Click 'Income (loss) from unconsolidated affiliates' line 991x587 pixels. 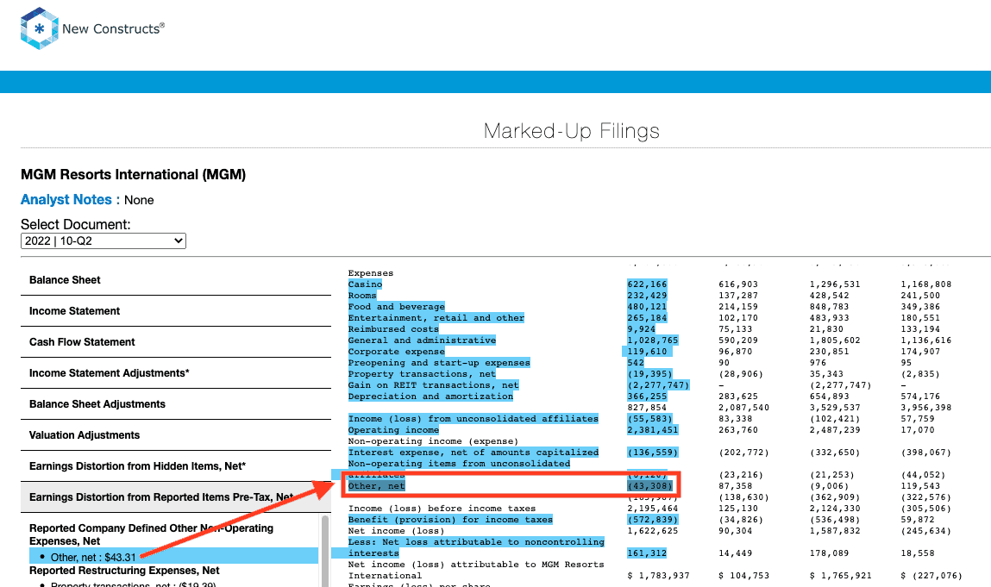pos(473,419)
